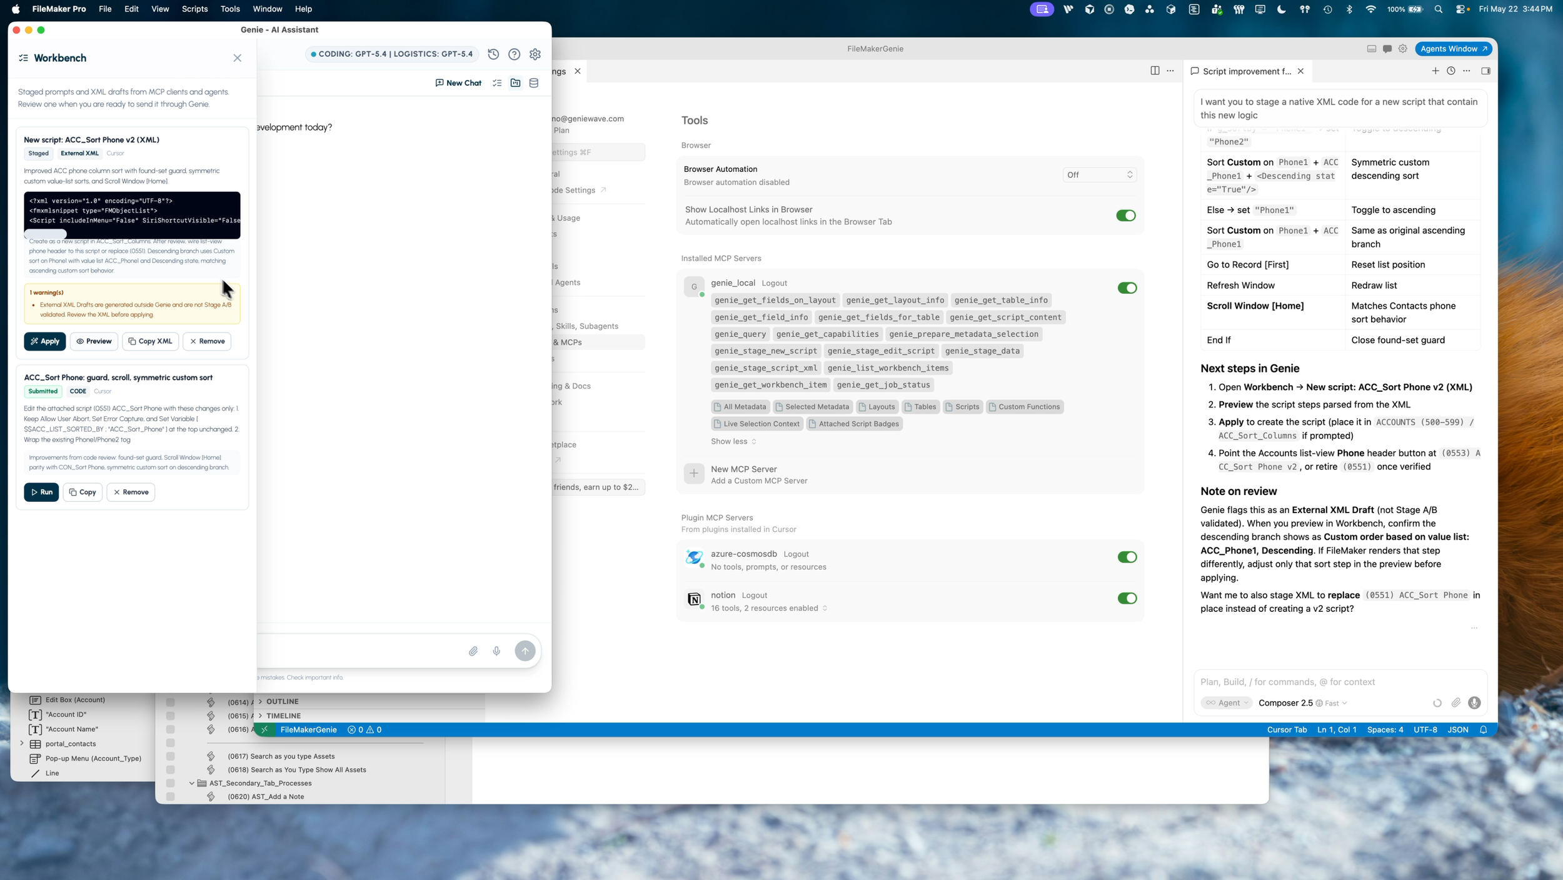Viewport: 1563px width, 880px height.
Task: Log out of notion server
Action: (x=754, y=596)
